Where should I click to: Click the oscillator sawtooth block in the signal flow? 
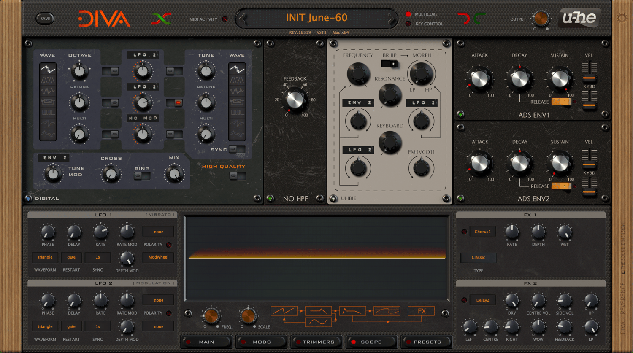(284, 311)
